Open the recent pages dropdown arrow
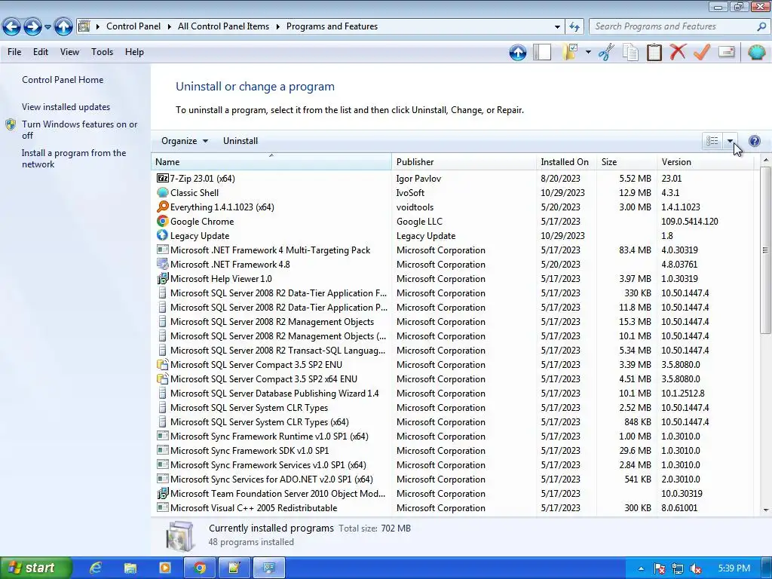Viewport: 772px width, 579px height. (x=47, y=27)
